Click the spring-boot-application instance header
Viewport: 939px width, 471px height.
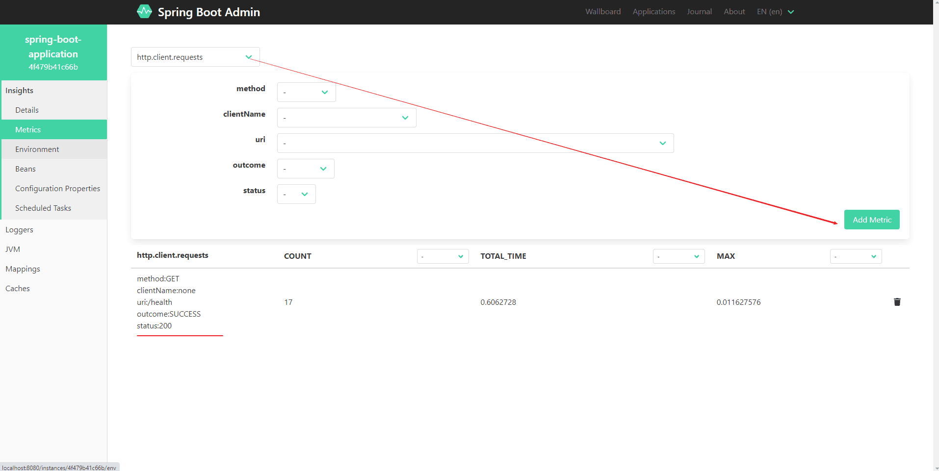tap(53, 52)
